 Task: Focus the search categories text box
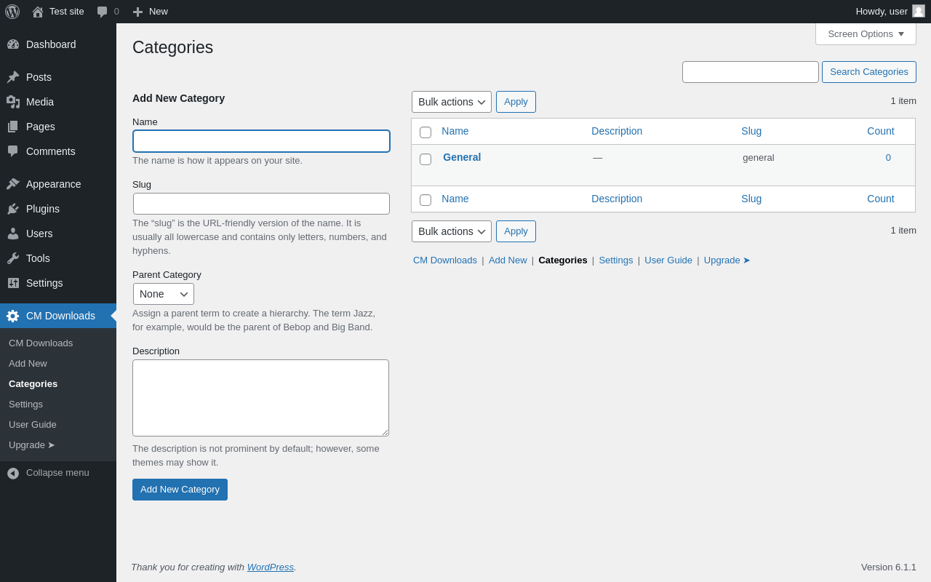tap(751, 72)
